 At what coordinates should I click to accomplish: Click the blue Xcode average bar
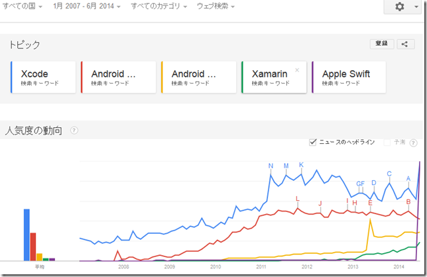(27, 235)
